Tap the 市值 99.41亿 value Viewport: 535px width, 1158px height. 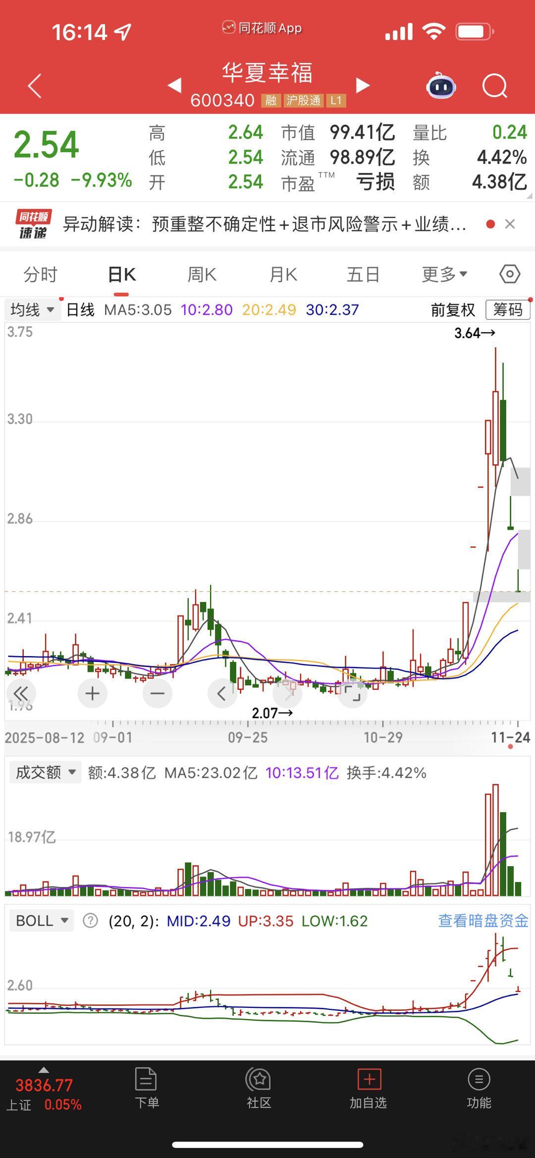click(363, 132)
